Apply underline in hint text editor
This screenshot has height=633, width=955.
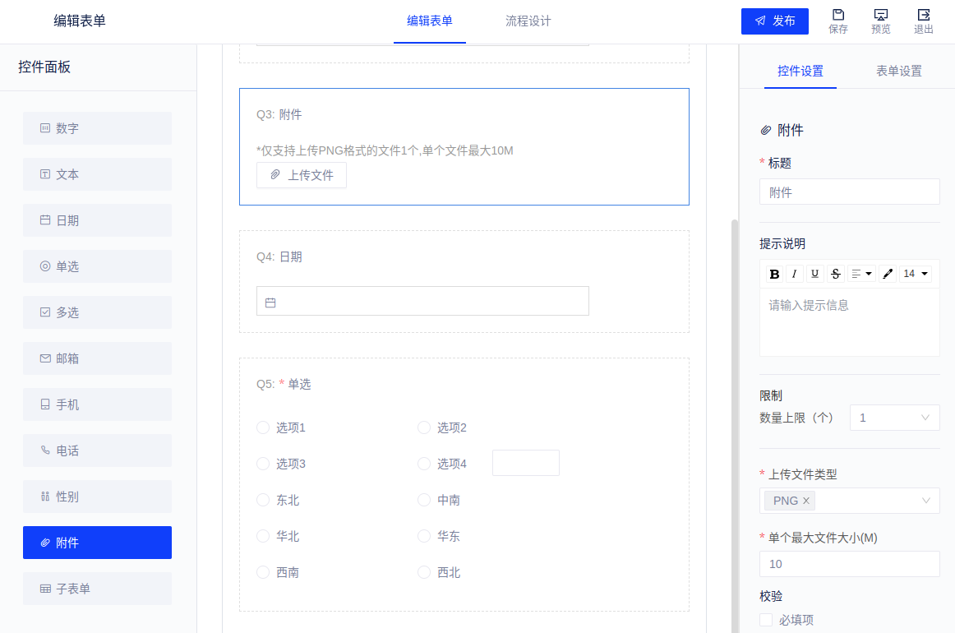pos(815,274)
